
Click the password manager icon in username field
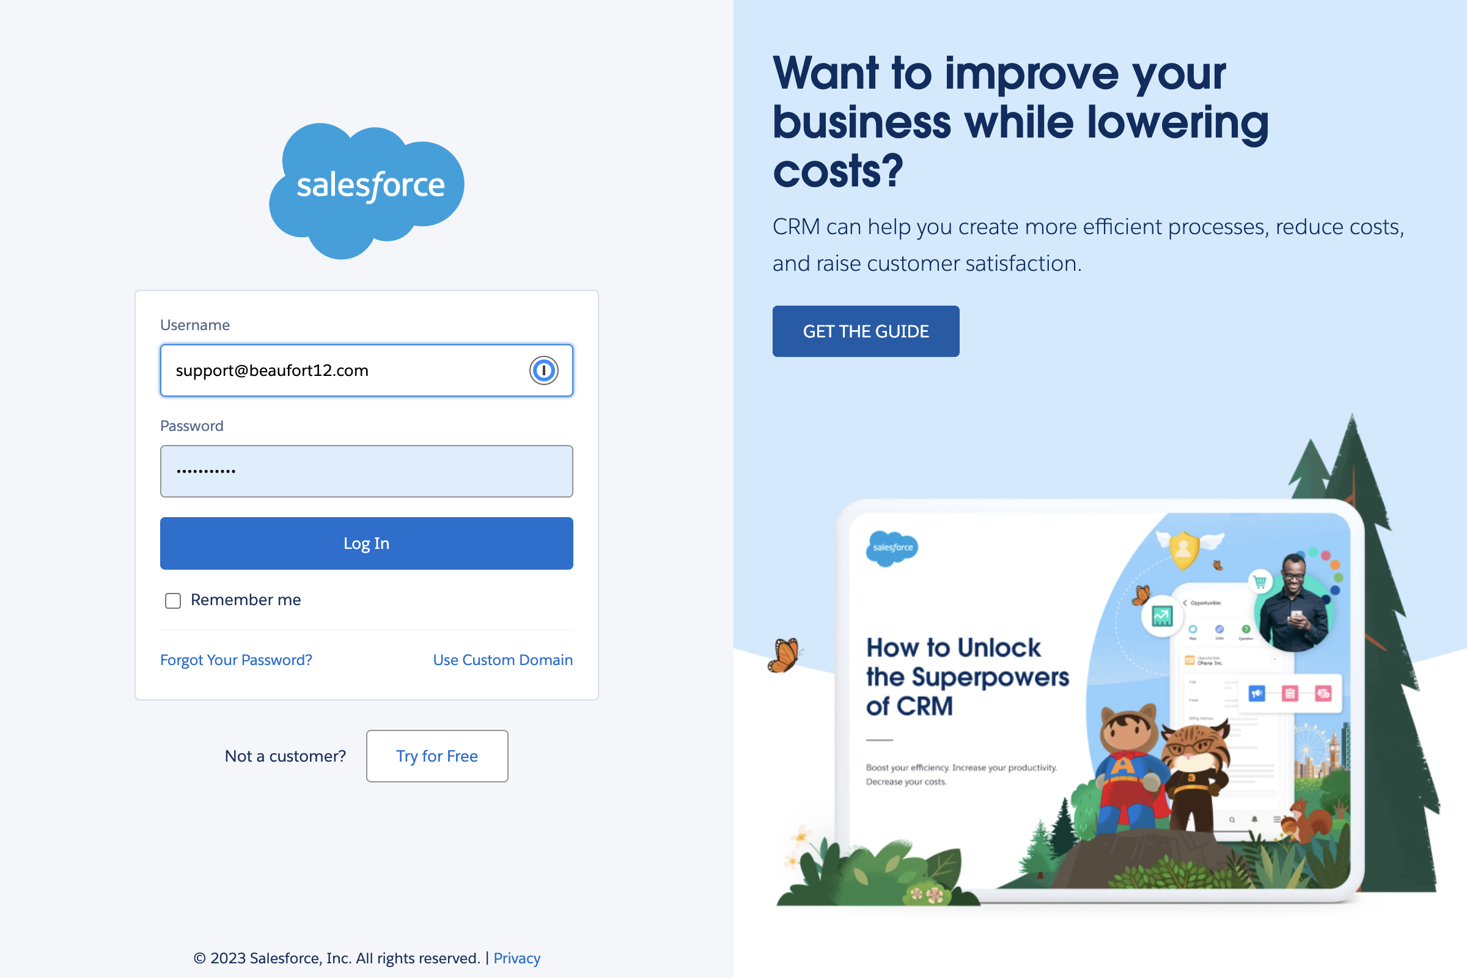[x=543, y=370]
